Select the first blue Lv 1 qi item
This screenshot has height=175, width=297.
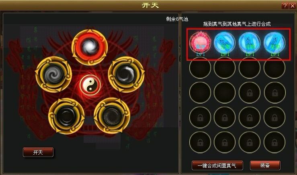pyautogui.click(x=225, y=43)
